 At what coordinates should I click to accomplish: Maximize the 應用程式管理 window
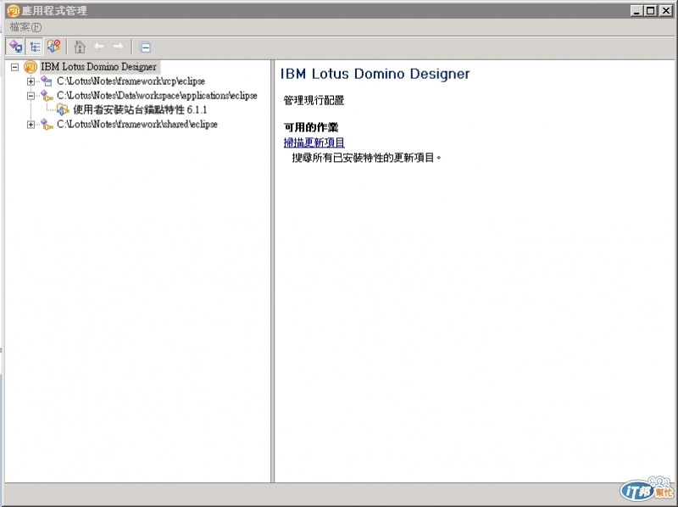point(650,10)
